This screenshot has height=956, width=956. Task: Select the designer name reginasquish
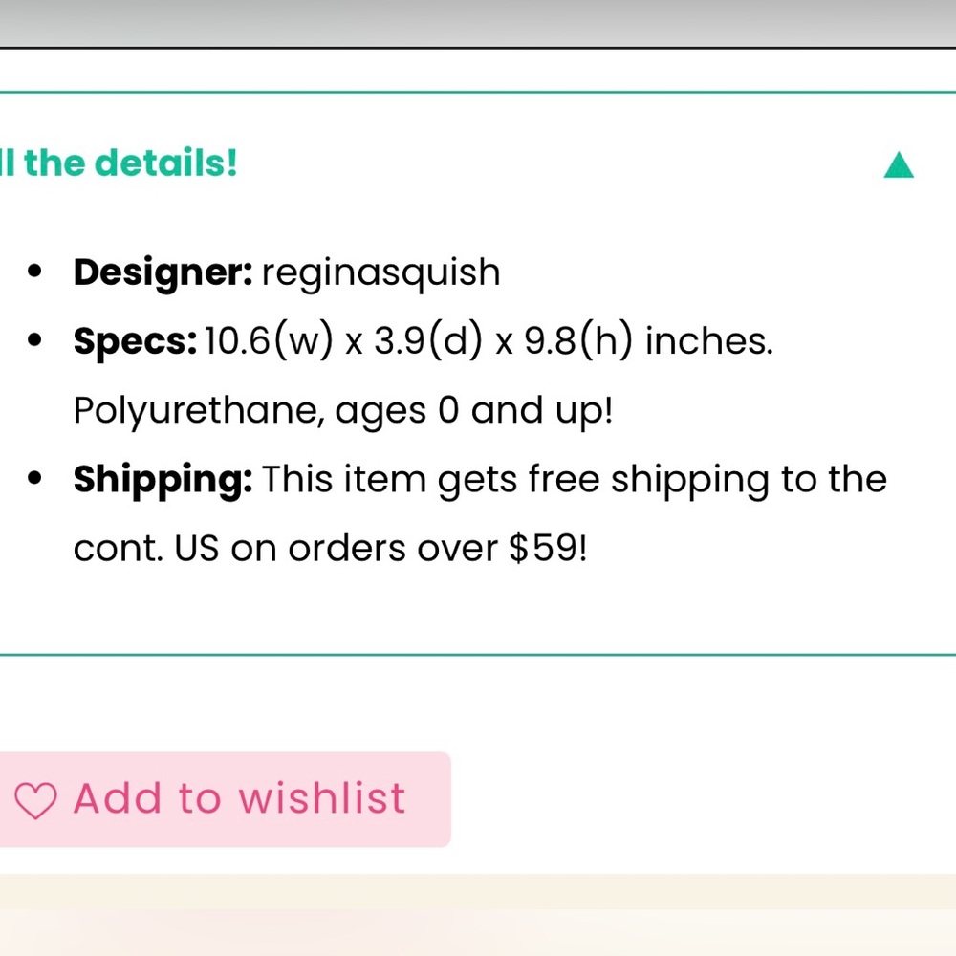click(380, 273)
